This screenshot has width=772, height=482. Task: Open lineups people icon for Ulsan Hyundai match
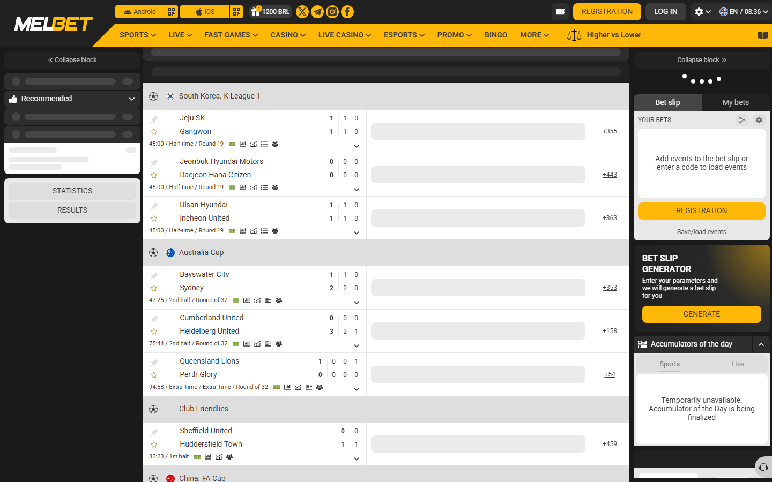pos(275,231)
